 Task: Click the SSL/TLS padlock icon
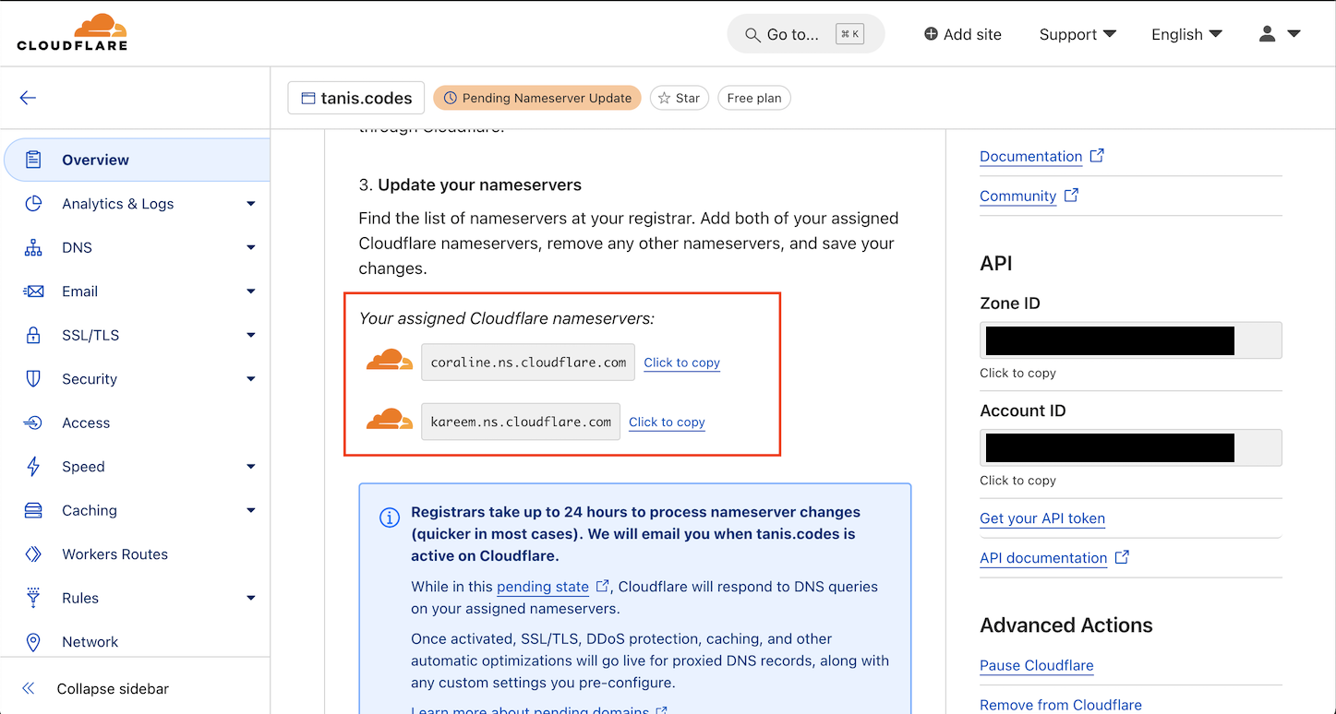(33, 335)
